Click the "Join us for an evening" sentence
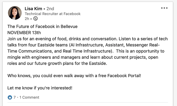177x106 pixels. pos(62,39)
